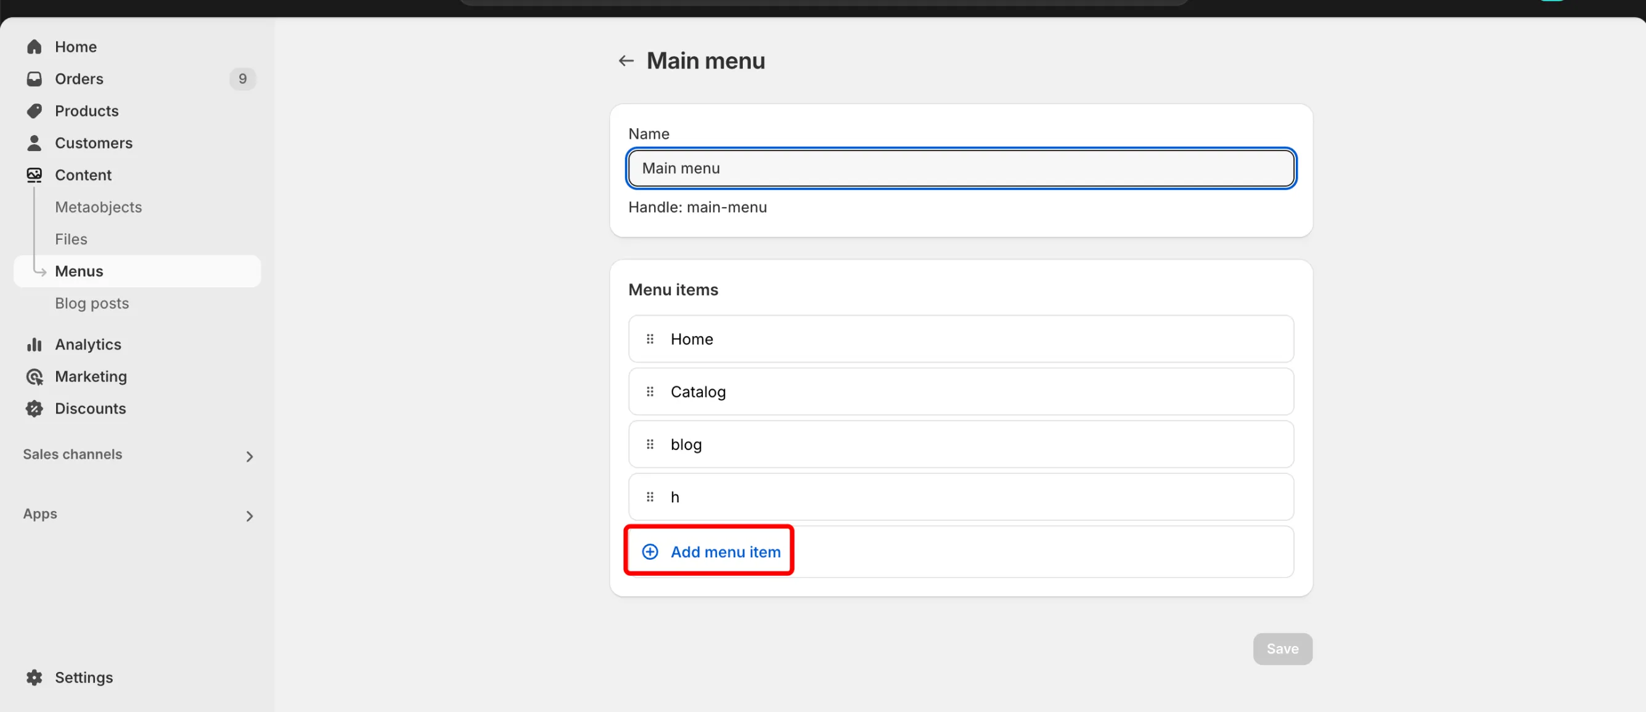The image size is (1646, 712).
Task: Grab the drag handle of blog menu item
Action: point(650,444)
